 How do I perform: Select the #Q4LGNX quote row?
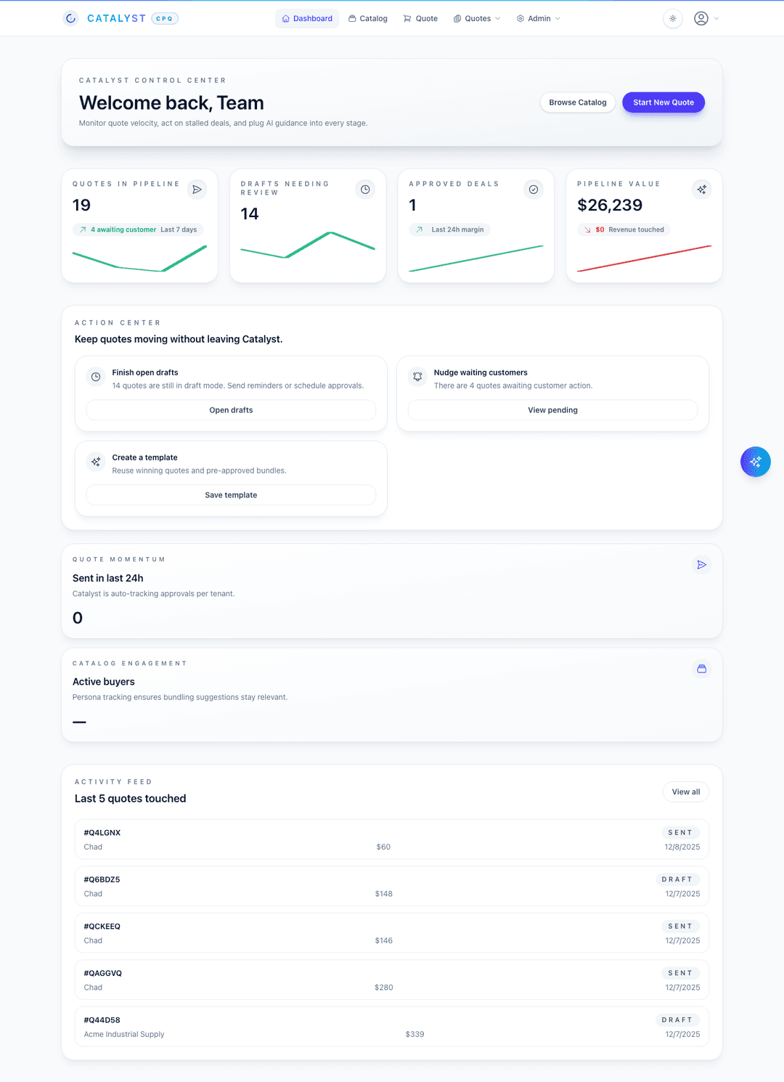tap(392, 839)
